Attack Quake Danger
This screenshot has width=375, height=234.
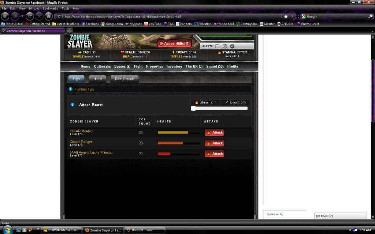[214, 143]
